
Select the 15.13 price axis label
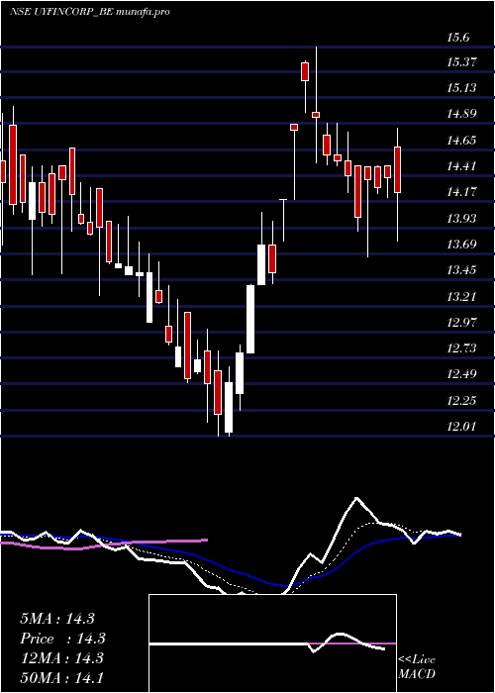click(x=461, y=88)
